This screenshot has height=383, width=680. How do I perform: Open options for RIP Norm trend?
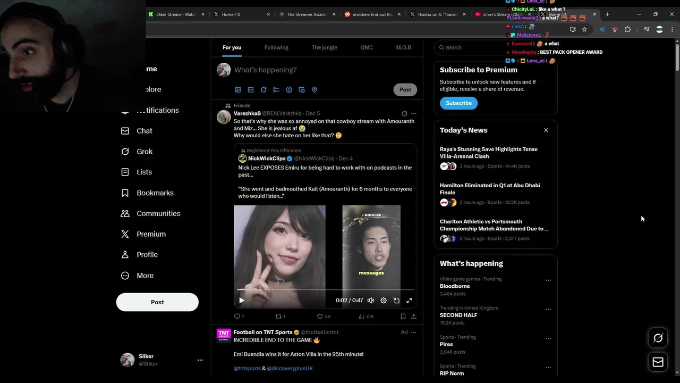(548, 368)
